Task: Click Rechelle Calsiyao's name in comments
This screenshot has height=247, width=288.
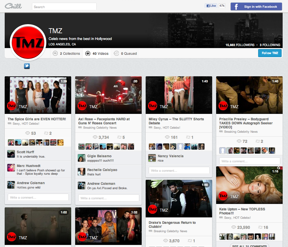Action: [102, 170]
